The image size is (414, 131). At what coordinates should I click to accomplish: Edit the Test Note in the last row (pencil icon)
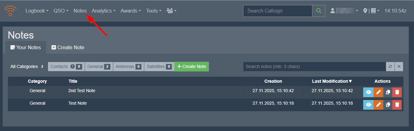(x=379, y=105)
